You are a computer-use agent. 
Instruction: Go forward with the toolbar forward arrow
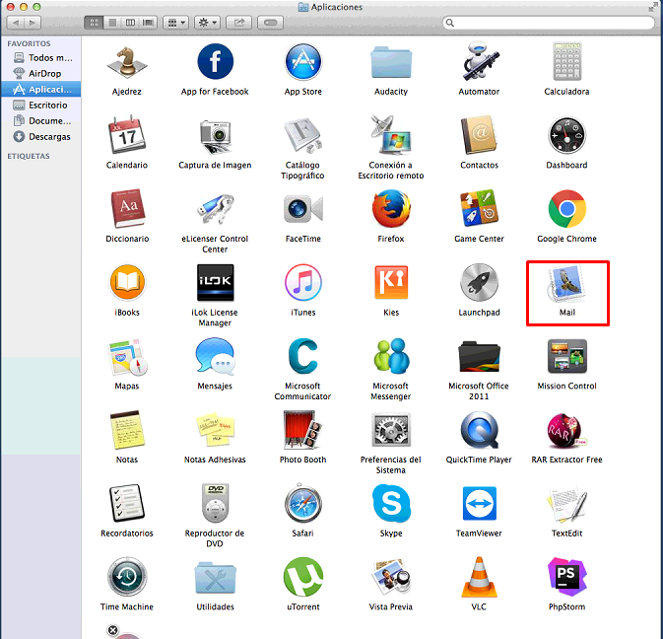pos(33,23)
